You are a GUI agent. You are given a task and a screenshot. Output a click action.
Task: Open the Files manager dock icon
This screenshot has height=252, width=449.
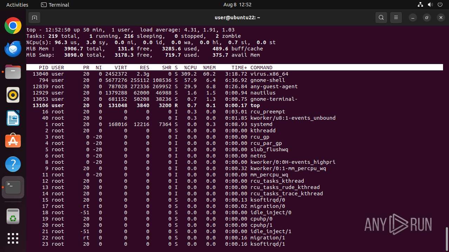coord(13,72)
